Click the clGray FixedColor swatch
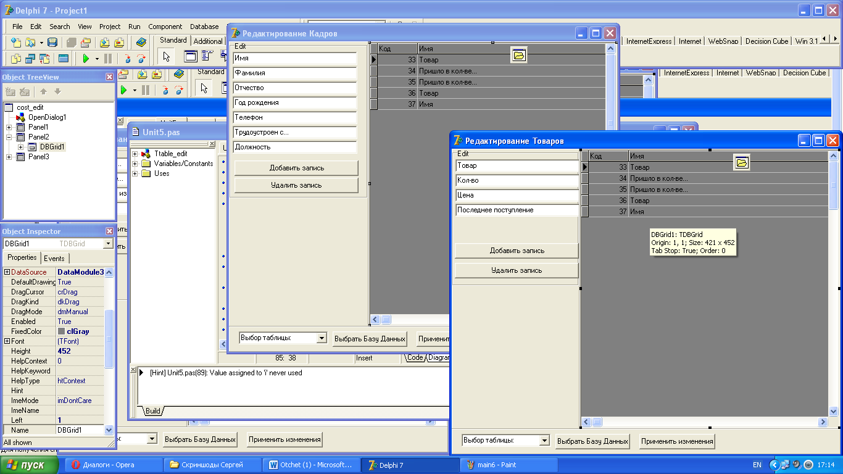Screen dimensions: 843x474 tap(61, 331)
